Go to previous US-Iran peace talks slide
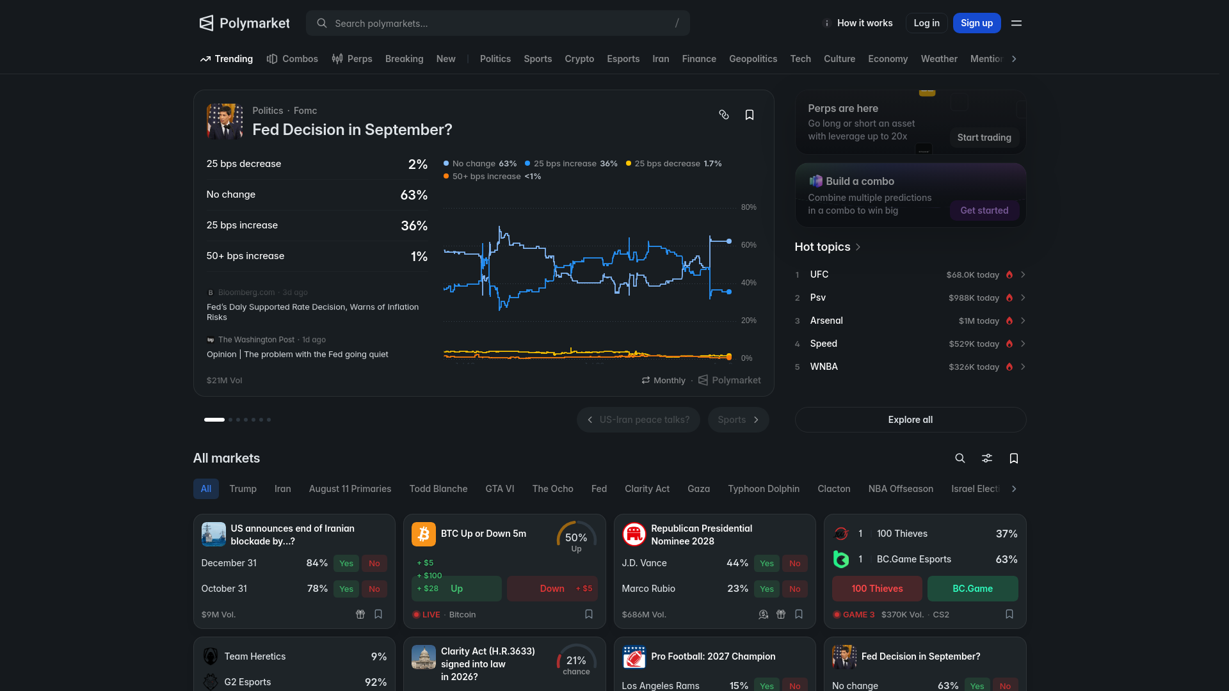1229x691 pixels. tap(638, 420)
